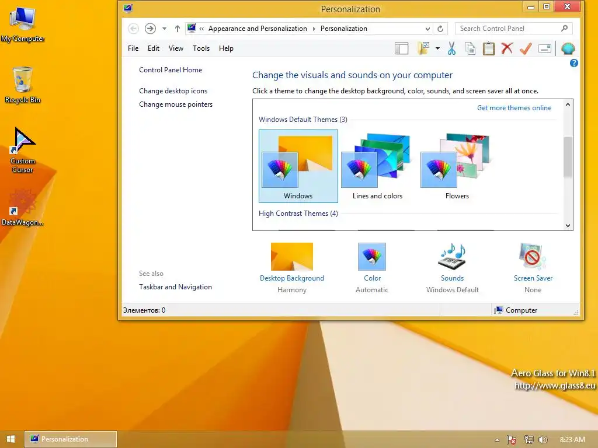Click Action Center flag tray icon
This screenshot has width=598, height=448.
point(512,440)
